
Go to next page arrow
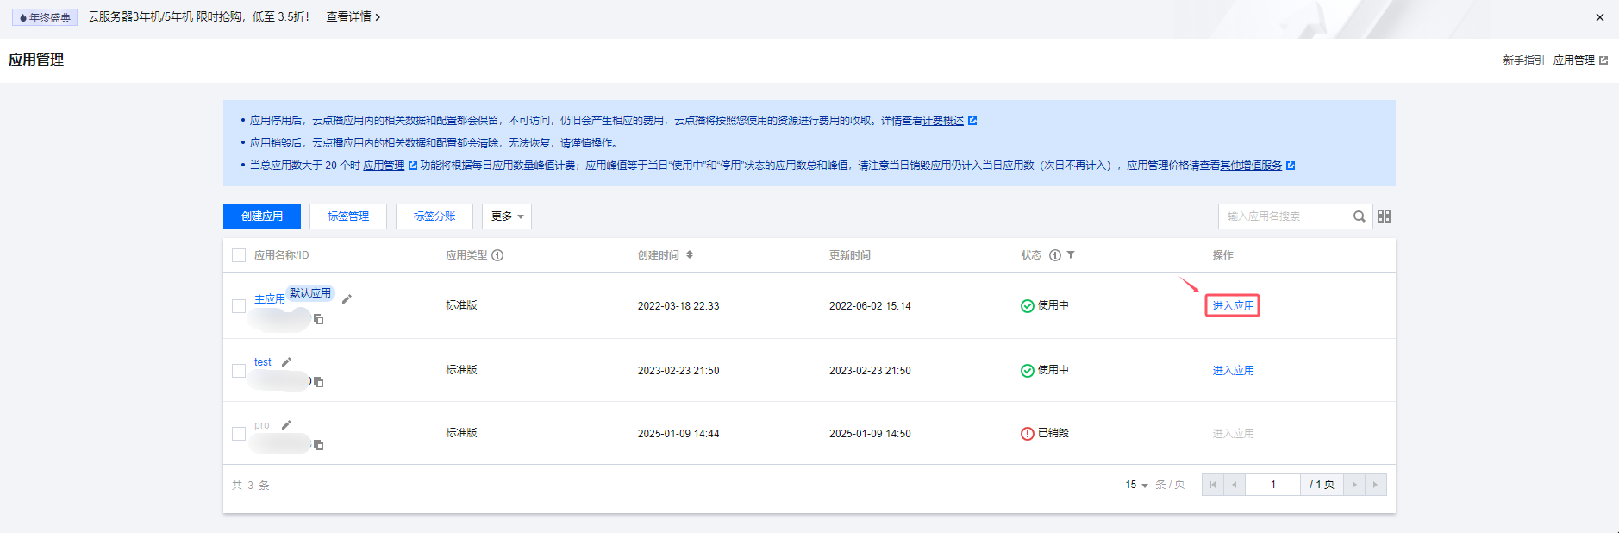tap(1354, 485)
